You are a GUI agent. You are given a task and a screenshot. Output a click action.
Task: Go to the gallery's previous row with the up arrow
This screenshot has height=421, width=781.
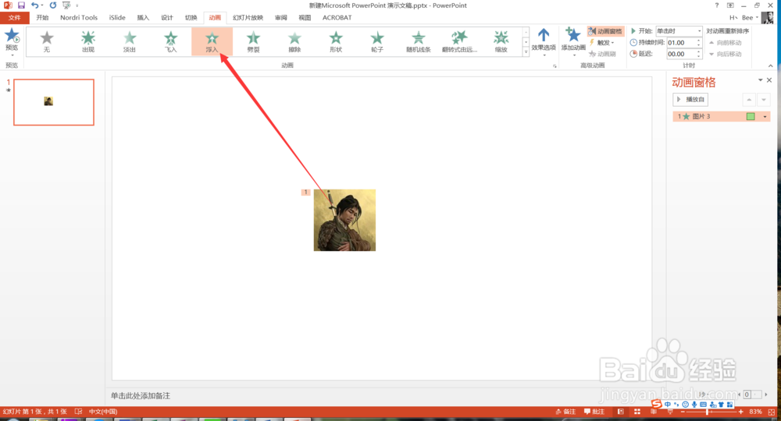tap(526, 32)
